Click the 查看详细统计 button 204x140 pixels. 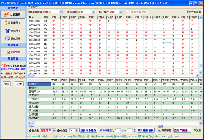(182, 130)
